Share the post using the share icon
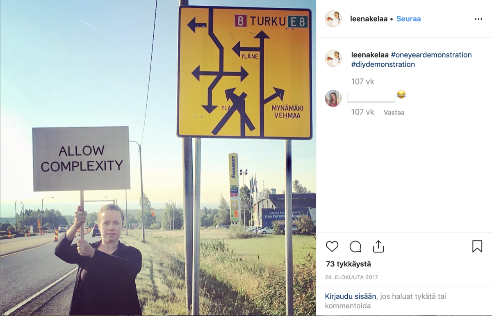The width and height of the screenshot is (492, 316). click(378, 246)
